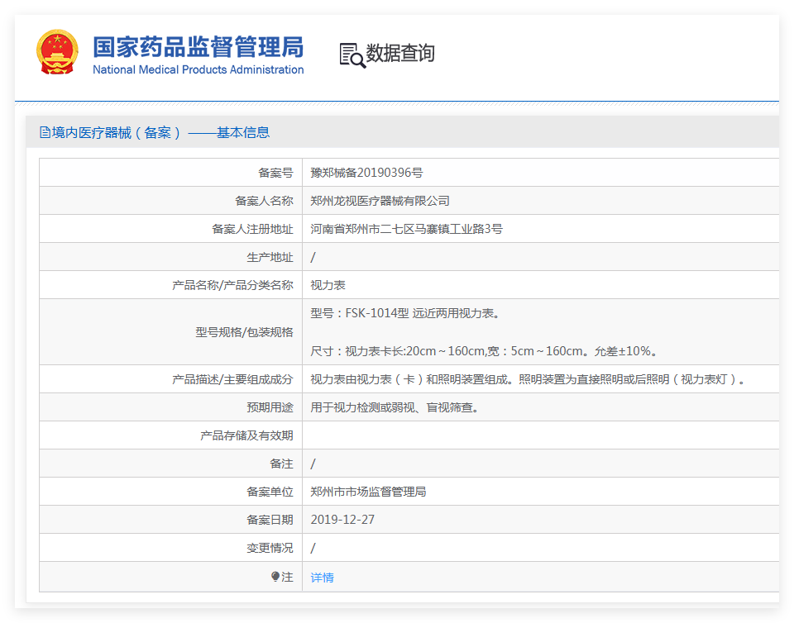Select the filing number 豫郑械备20190396号
Image resolution: width=794 pixels, height=623 pixels.
[366, 173]
